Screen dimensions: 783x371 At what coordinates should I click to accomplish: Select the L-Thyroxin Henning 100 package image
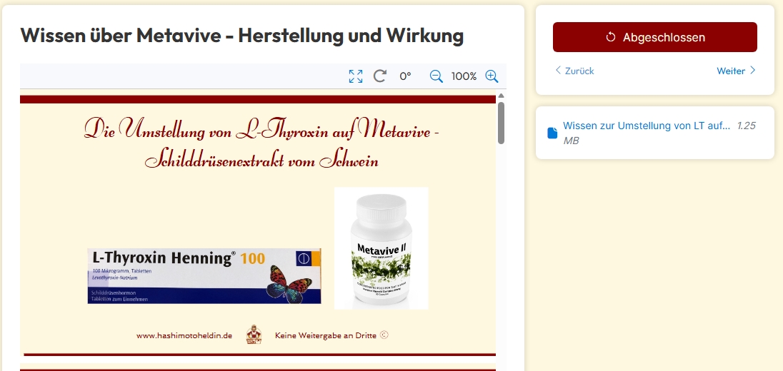[x=204, y=276]
